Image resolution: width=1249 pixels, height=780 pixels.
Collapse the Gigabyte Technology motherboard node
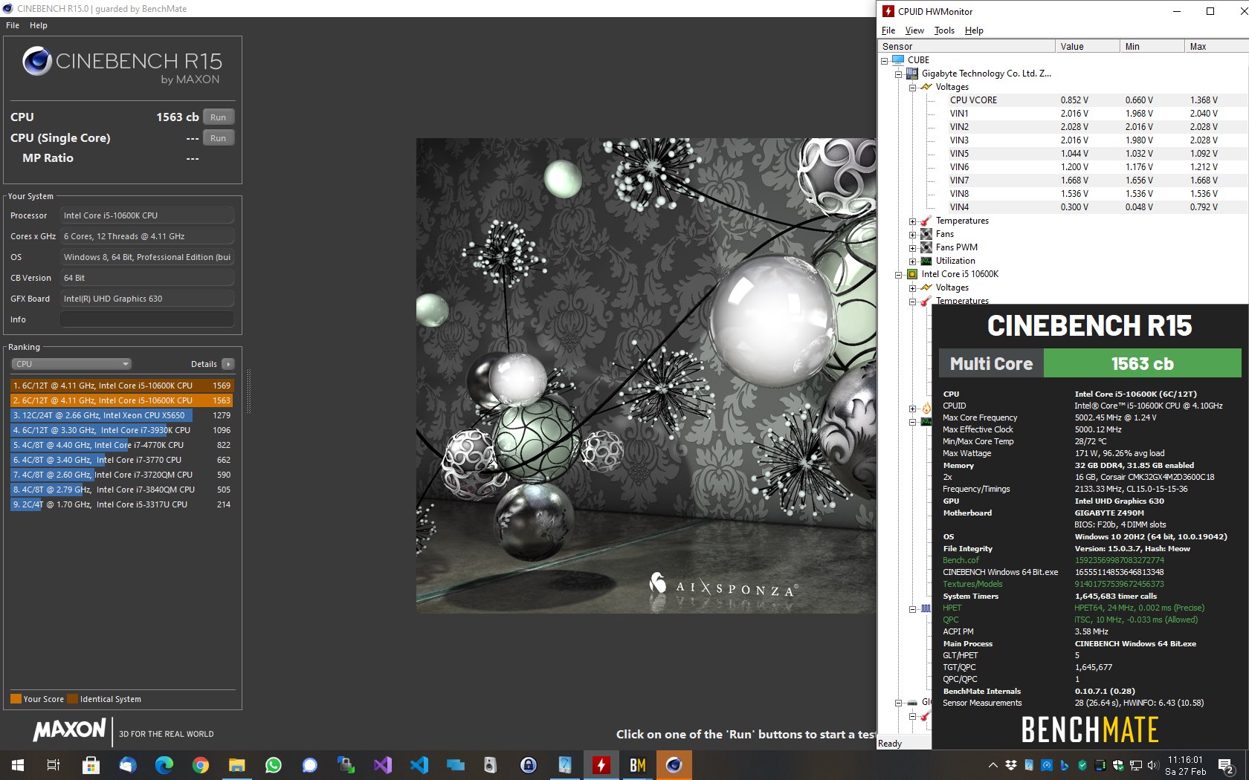[898, 74]
